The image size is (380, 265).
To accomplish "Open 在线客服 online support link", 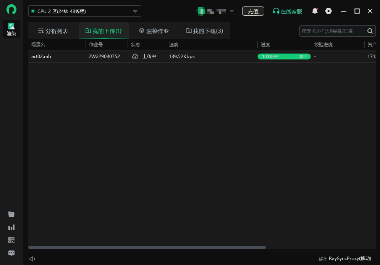I will [287, 11].
